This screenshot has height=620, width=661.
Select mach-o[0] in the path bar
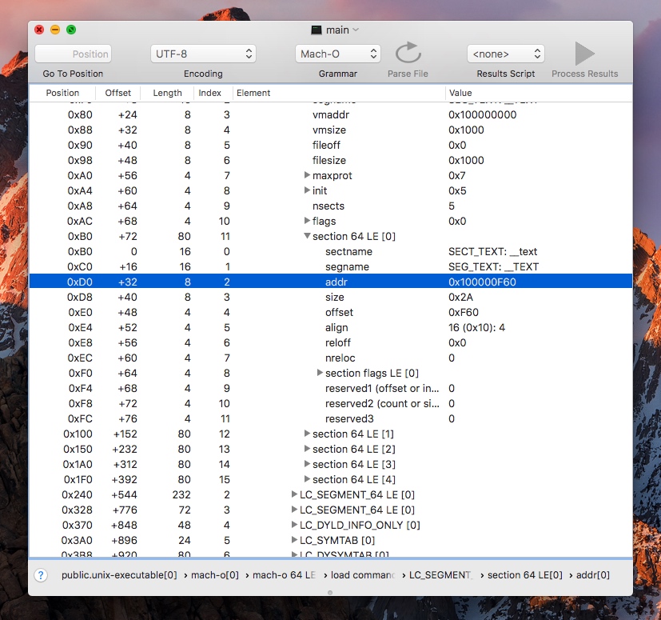pos(215,575)
